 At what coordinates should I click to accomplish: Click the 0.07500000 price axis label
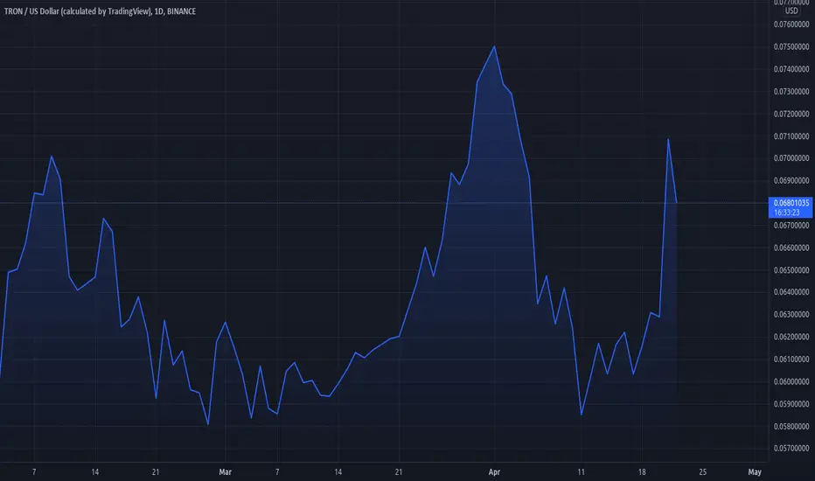pyautogui.click(x=791, y=47)
